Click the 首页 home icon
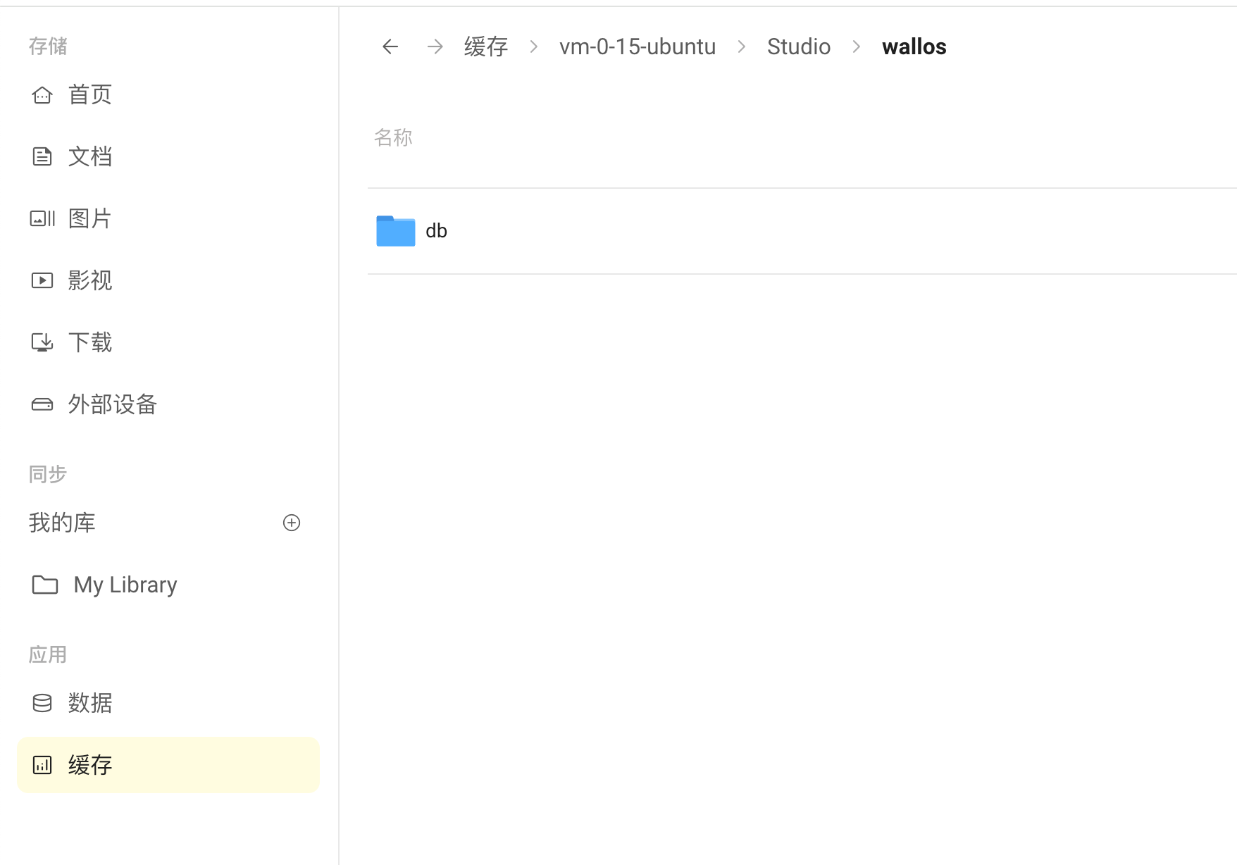Screen dimensions: 1237x865 [42, 94]
